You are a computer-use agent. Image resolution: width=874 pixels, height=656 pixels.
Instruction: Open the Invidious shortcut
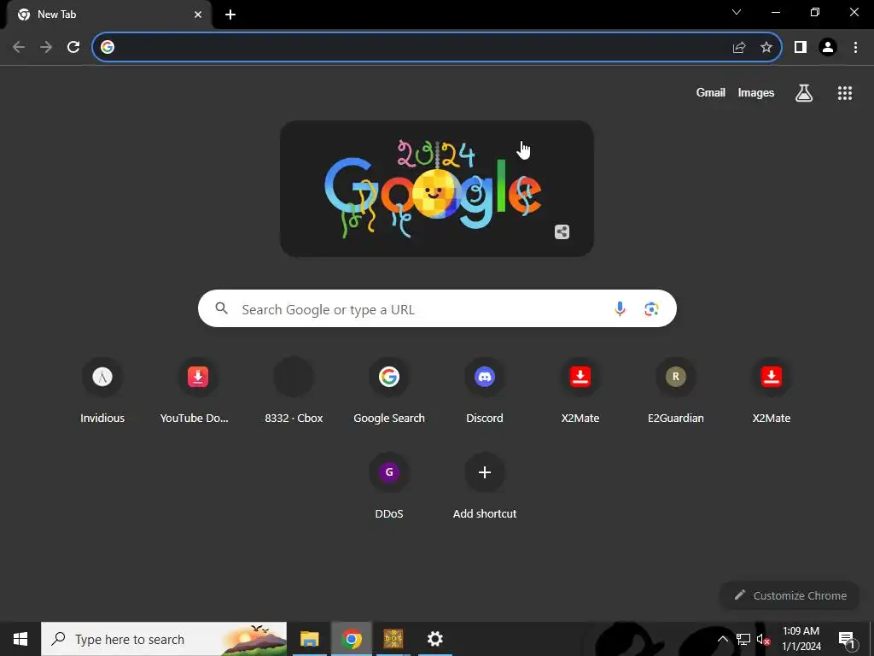click(102, 390)
